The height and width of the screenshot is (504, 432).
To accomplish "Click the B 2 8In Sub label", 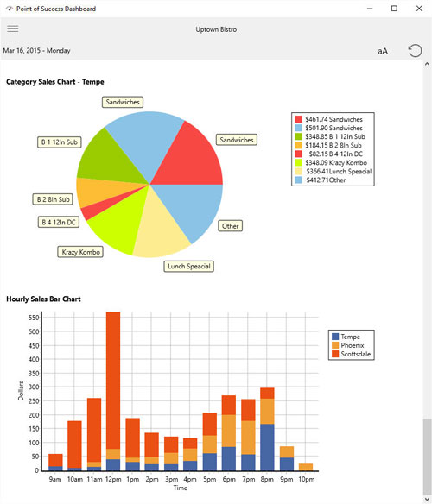I will [53, 199].
